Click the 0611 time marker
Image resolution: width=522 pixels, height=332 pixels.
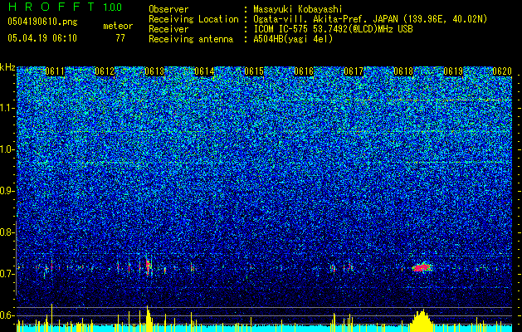pos(55,71)
